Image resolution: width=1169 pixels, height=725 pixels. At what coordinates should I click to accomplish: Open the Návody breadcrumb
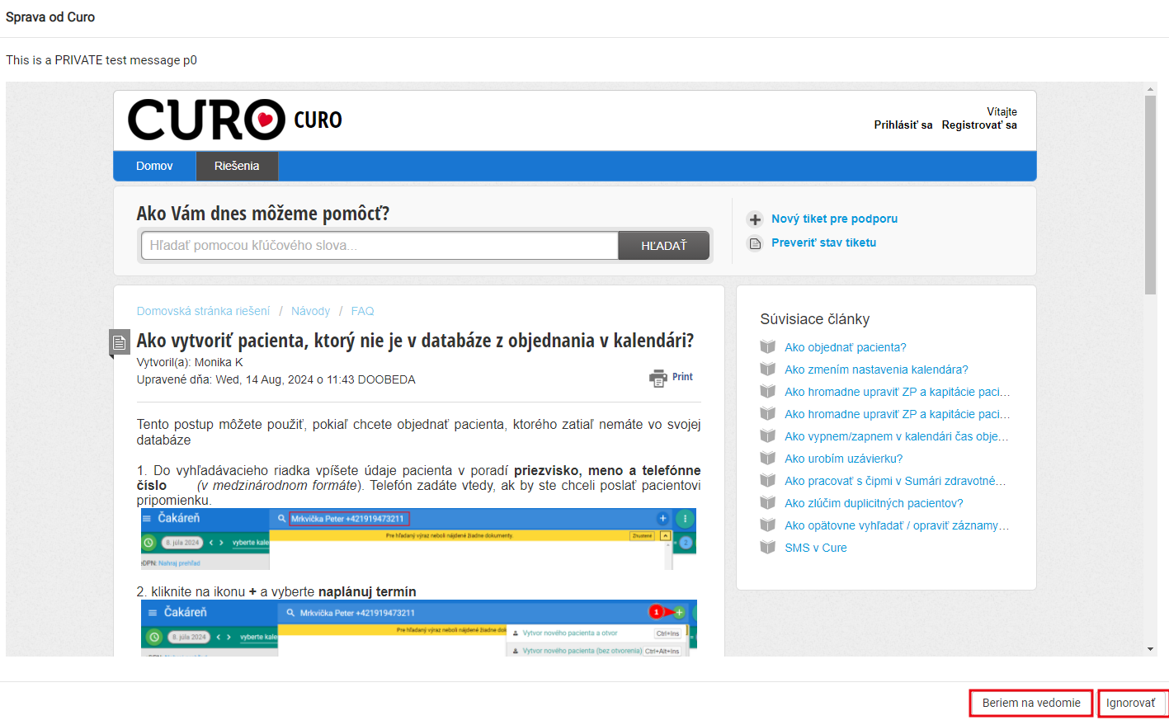(310, 311)
